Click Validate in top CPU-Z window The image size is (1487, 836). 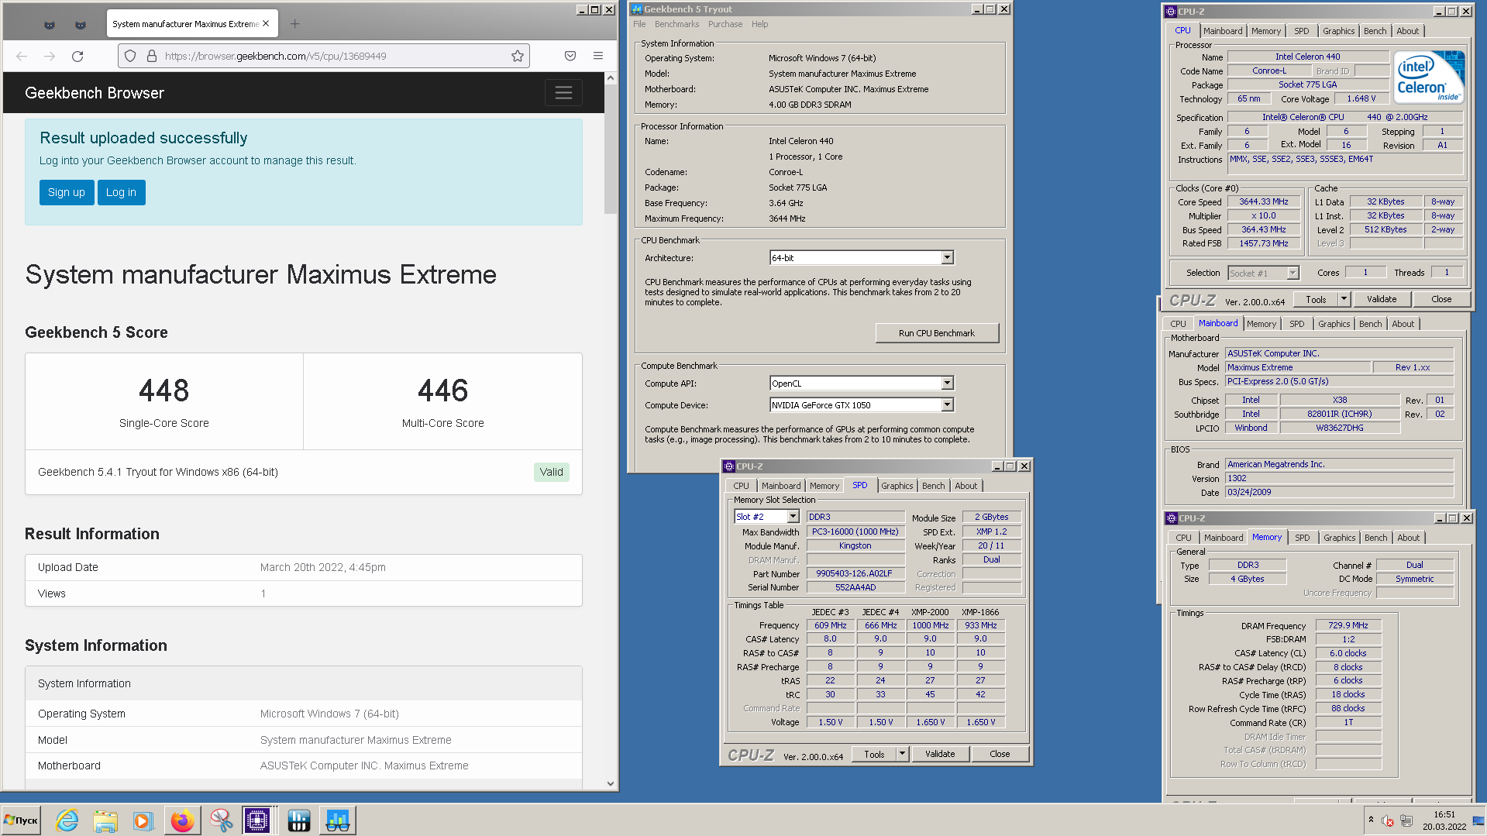[1382, 299]
